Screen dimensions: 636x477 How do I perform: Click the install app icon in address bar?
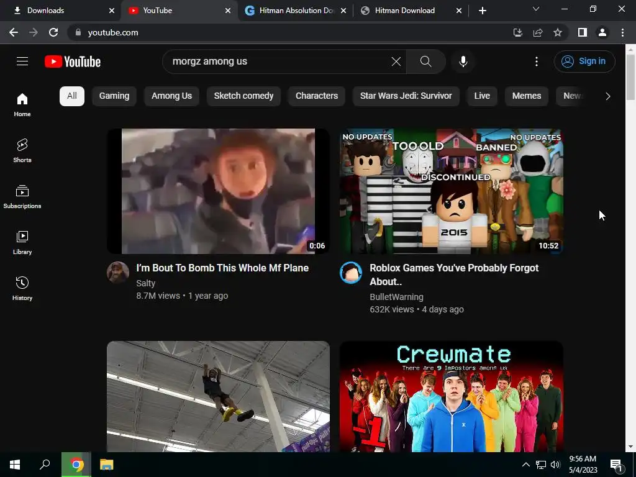517,32
